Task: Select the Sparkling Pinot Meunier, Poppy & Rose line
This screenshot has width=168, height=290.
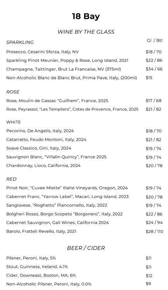Action: tap(67, 60)
